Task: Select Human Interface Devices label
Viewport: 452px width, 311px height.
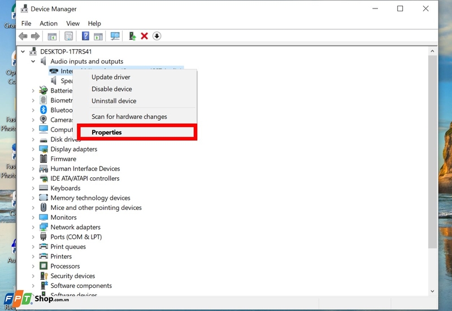Action: click(x=85, y=168)
